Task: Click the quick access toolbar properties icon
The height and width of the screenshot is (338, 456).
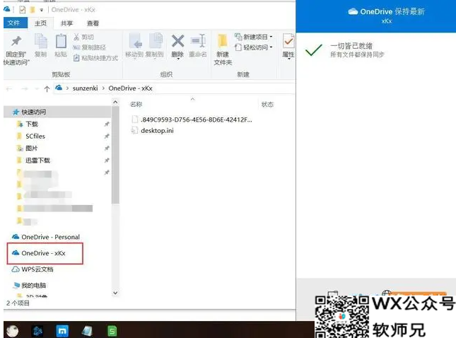Action: tap(23, 10)
